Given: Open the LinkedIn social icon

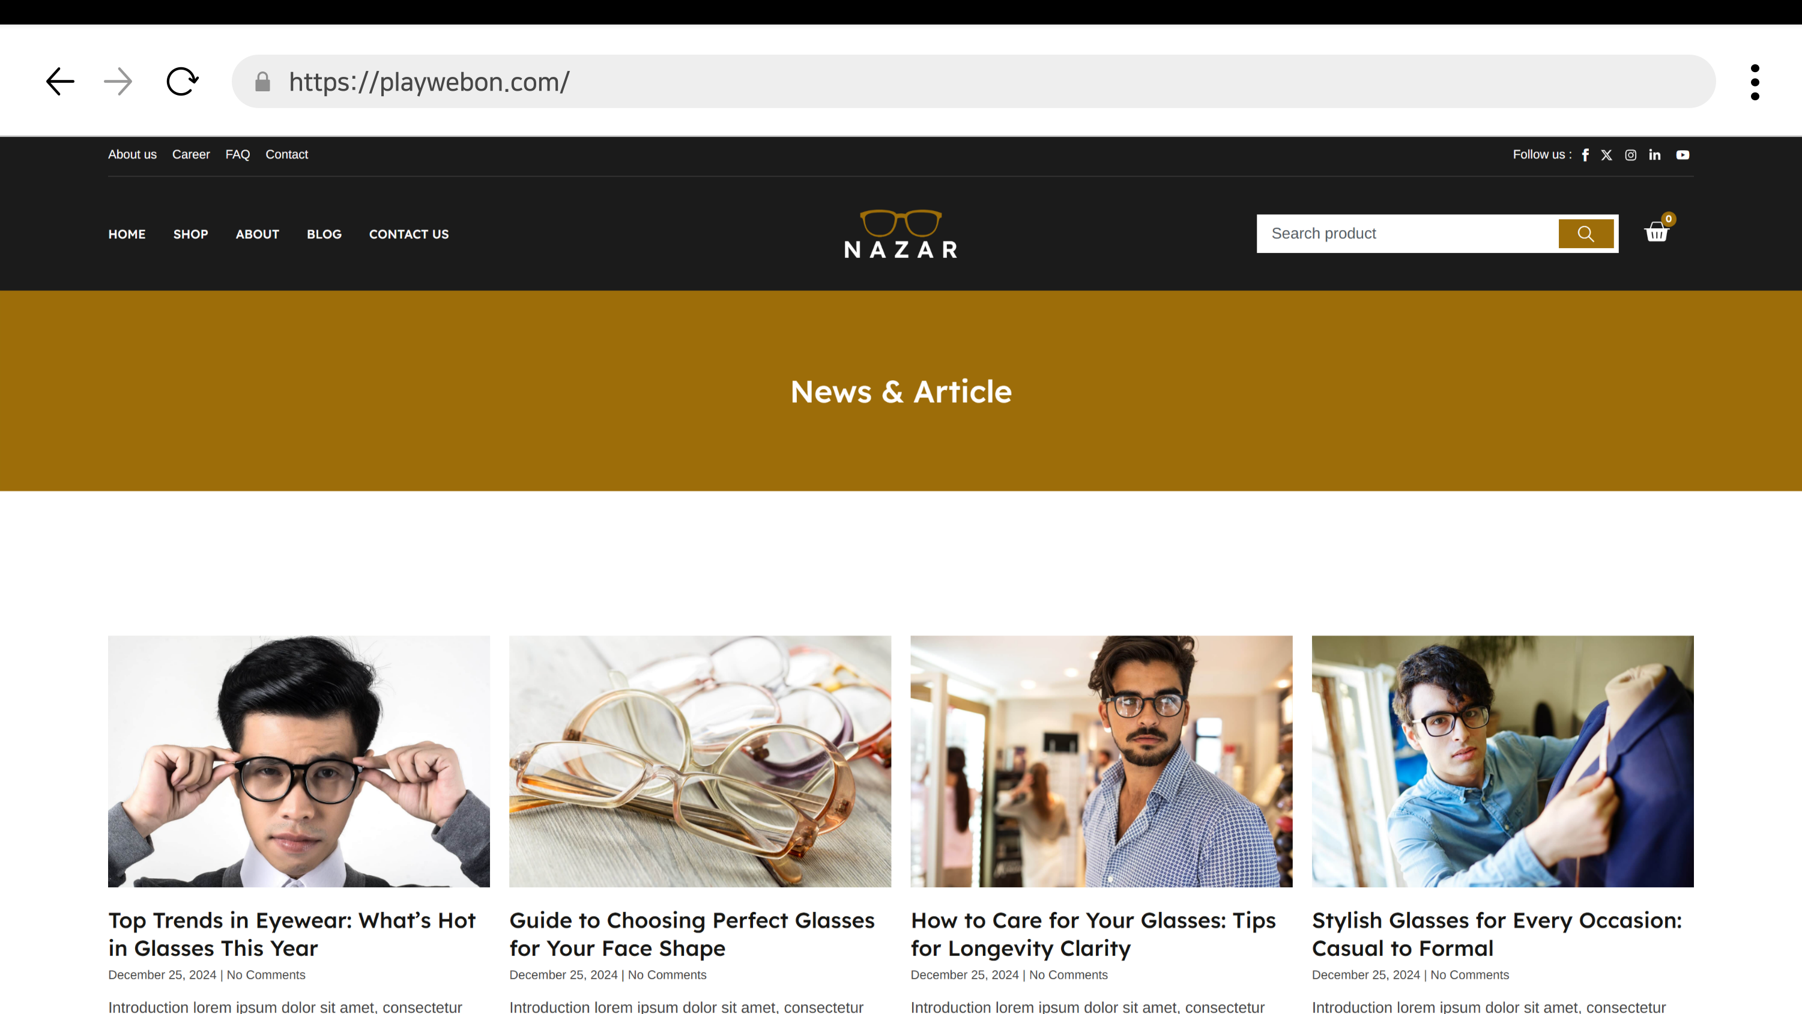Looking at the screenshot, I should pos(1654,156).
